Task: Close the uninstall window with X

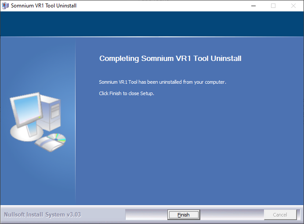Action: pyautogui.click(x=293, y=6)
